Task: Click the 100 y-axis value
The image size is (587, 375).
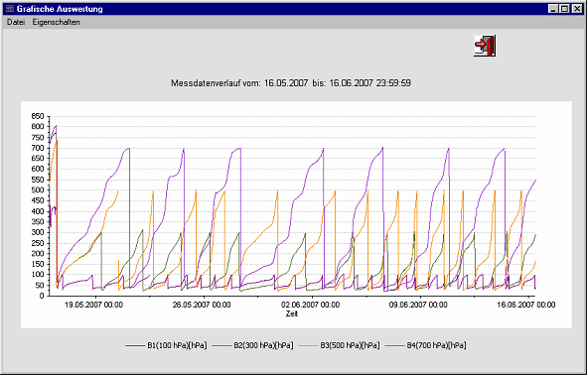Action: coord(38,275)
